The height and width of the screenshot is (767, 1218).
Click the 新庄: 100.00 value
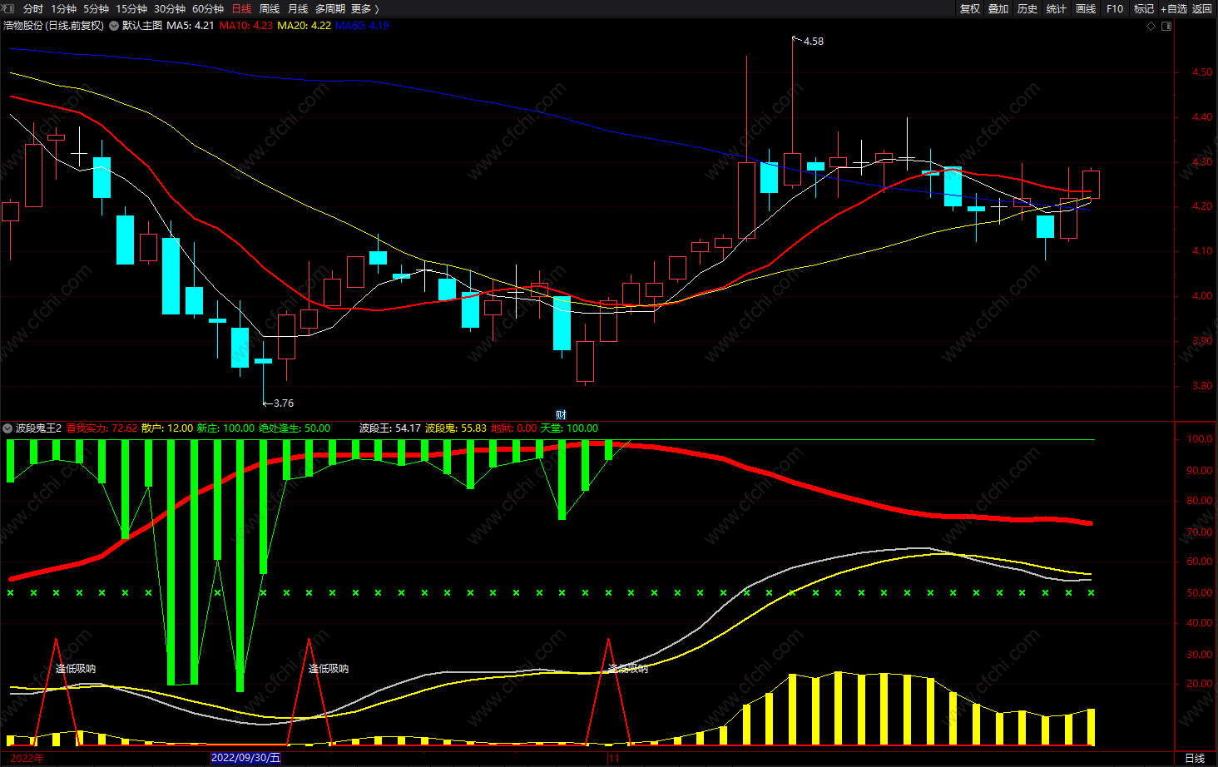point(225,428)
